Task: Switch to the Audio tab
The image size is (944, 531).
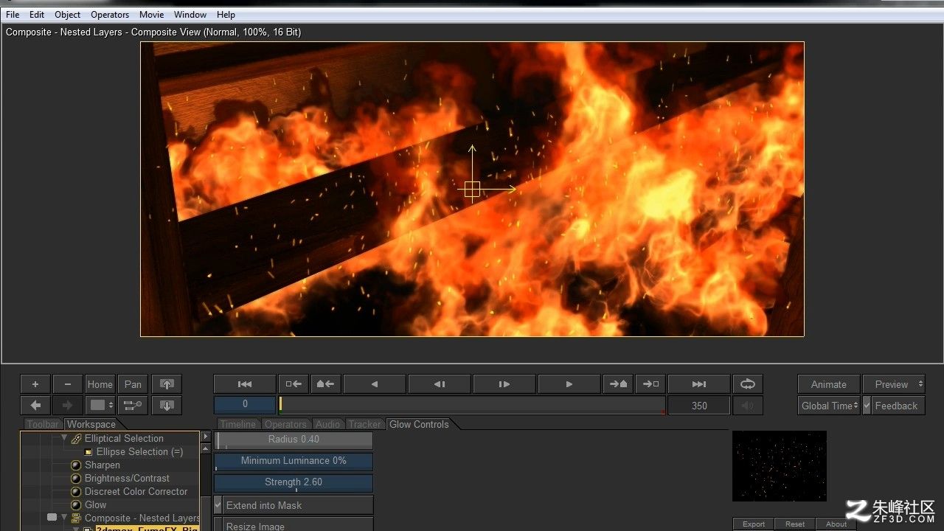Action: click(327, 424)
